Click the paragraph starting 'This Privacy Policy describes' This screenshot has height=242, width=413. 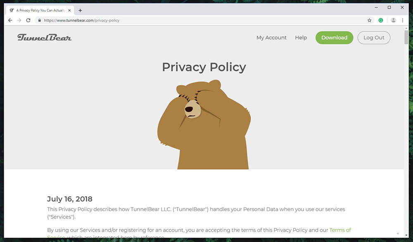pos(196,213)
